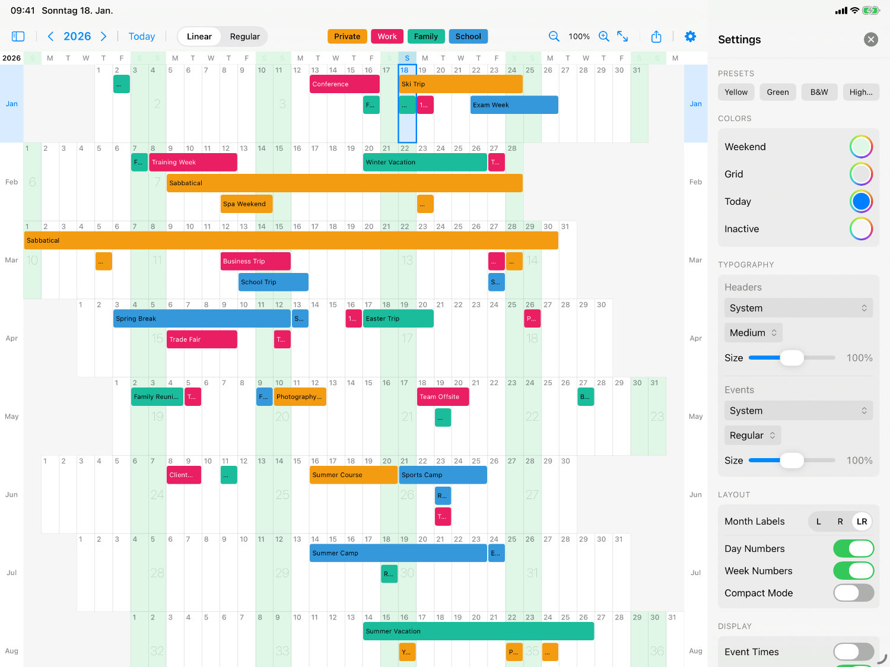Click the settings gear icon
Viewport: 890px width, 667px height.
click(691, 36)
